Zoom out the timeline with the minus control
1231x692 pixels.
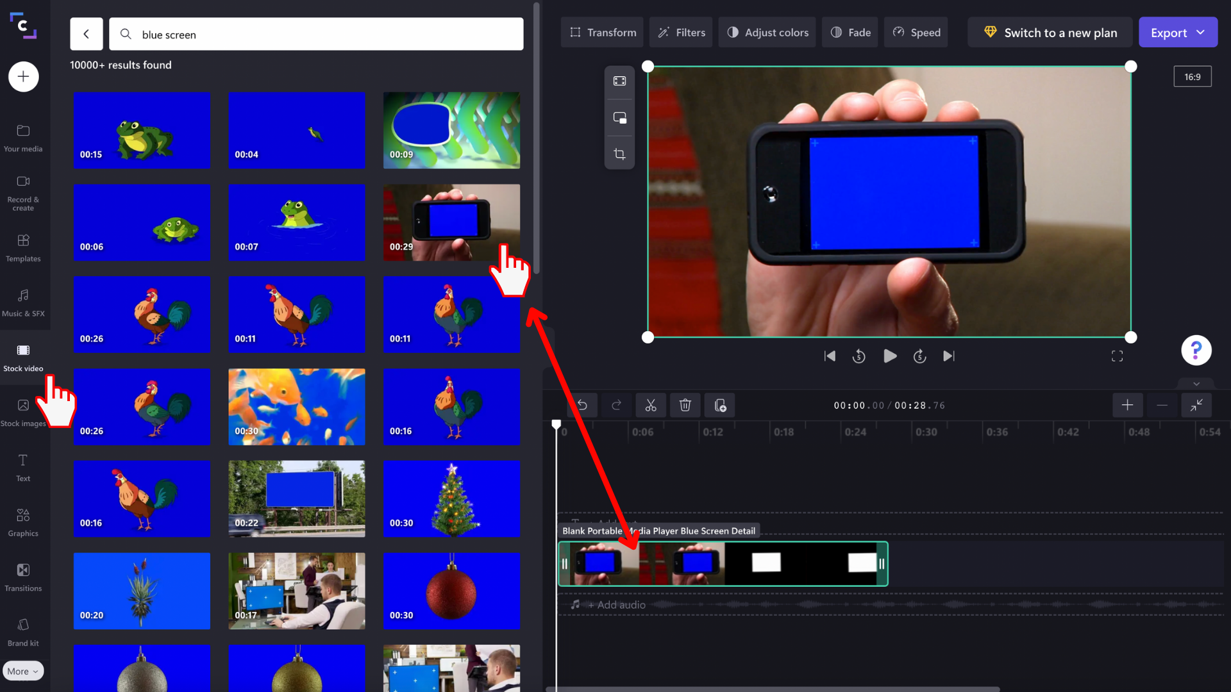(1162, 405)
